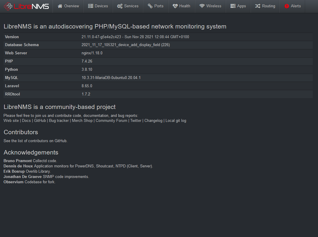
Task: Open the GitHub link in community section
Action: pos(40,120)
